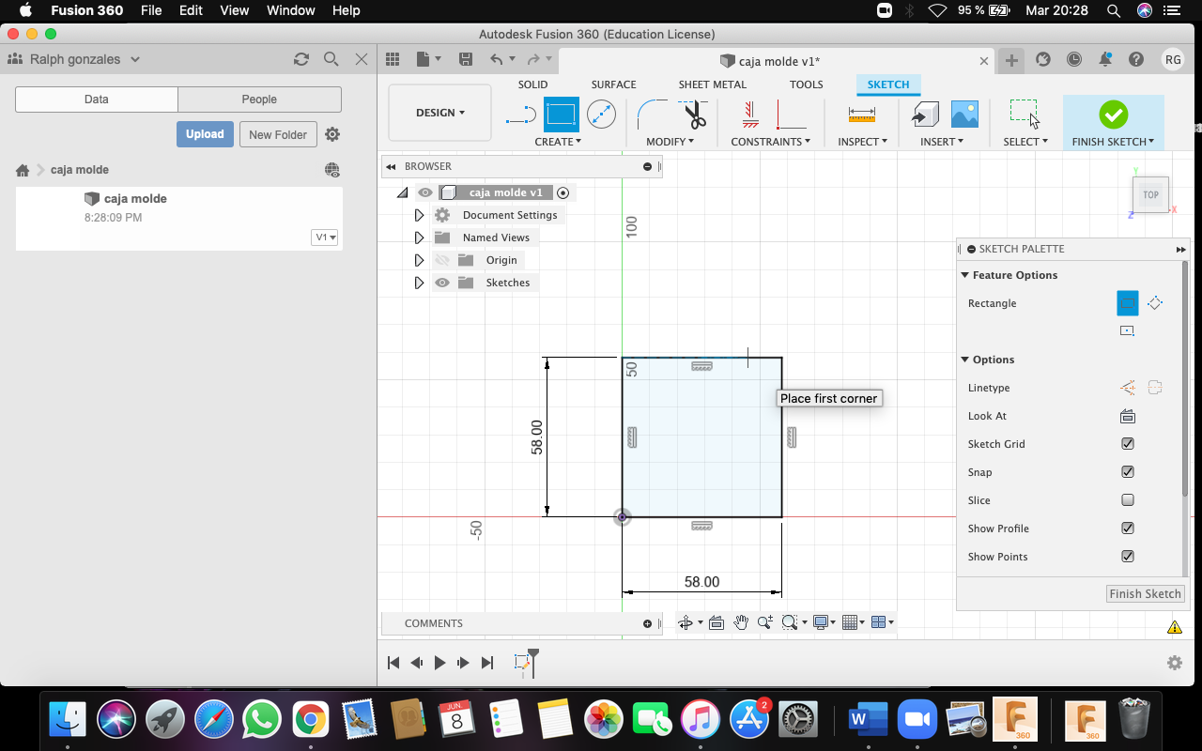Screen dimensions: 1202x751
Task: Uncheck the Show Points checkbox
Action: pos(1128,557)
